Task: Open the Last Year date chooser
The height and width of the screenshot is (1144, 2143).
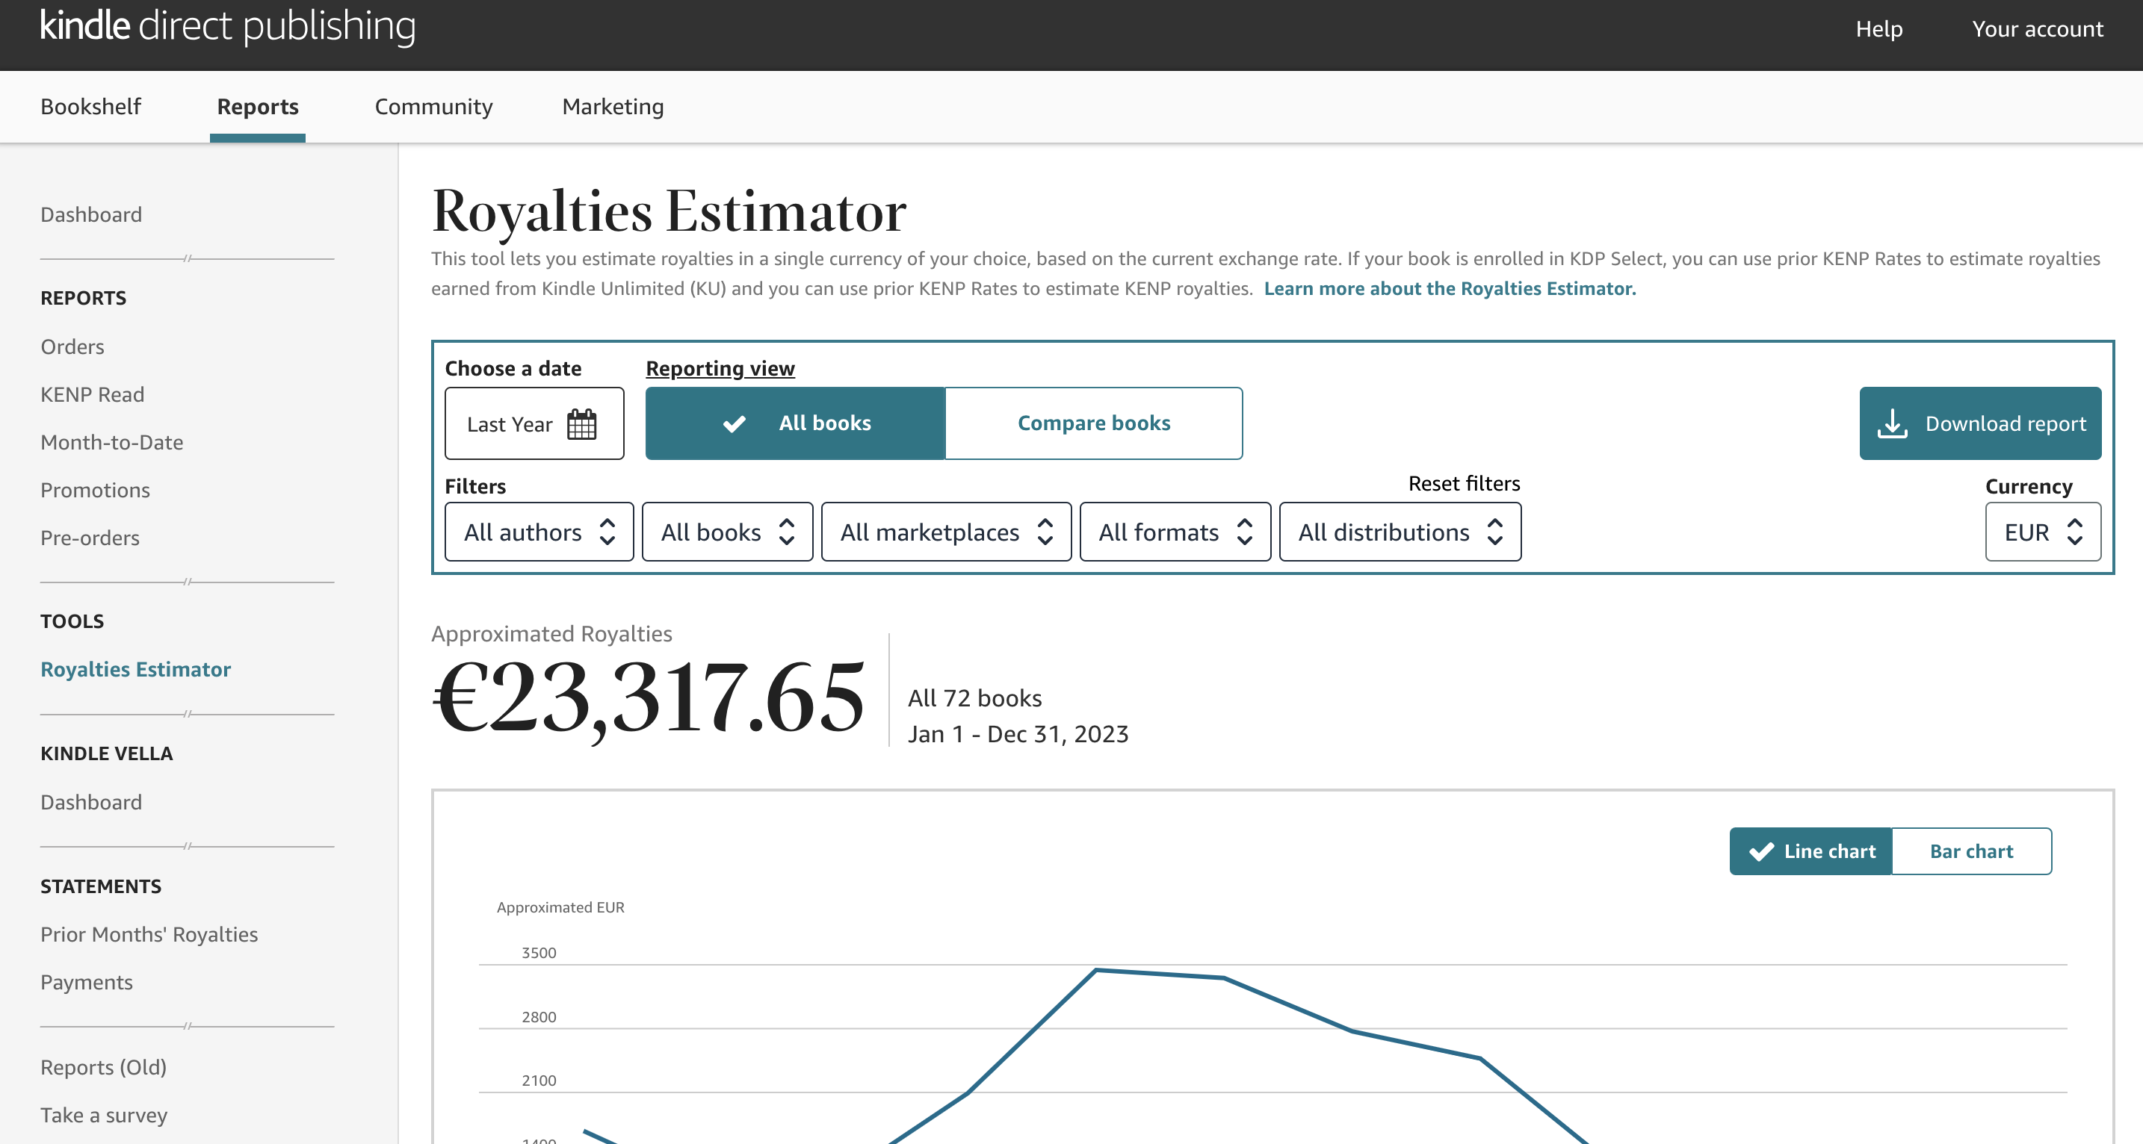Action: 534,423
